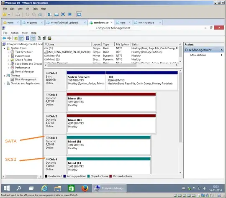Open the snapshot manager icon
This screenshot has height=198, width=226.
point(40,14)
